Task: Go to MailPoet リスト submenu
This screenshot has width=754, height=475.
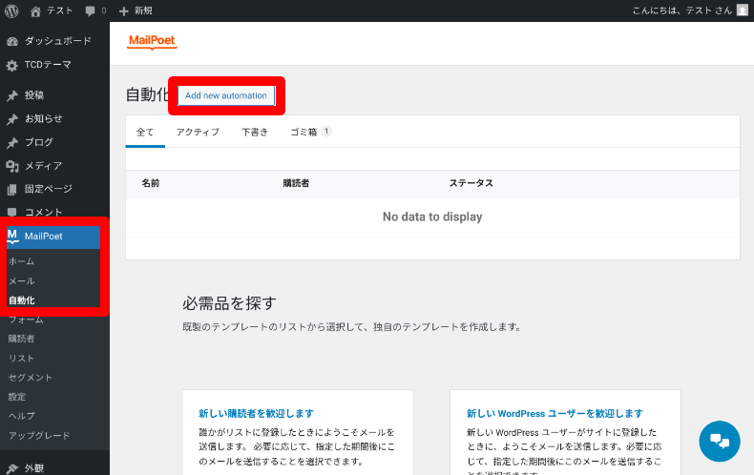Action: (21, 359)
